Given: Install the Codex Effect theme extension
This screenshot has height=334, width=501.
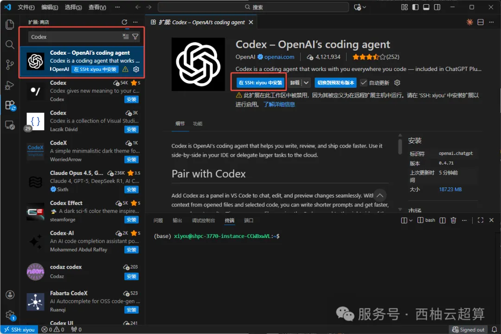Looking at the screenshot, I should click(x=131, y=220).
